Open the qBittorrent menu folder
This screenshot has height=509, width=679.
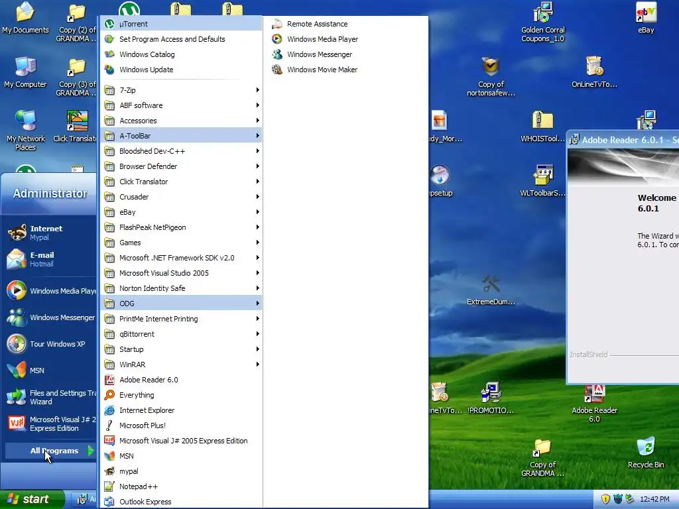(x=181, y=334)
